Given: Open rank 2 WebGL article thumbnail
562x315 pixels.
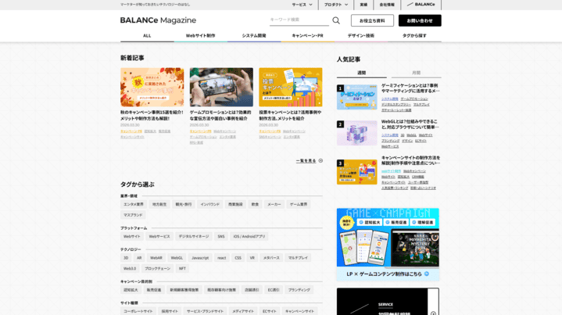Looking at the screenshot, I should [357, 133].
